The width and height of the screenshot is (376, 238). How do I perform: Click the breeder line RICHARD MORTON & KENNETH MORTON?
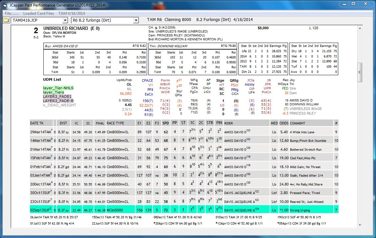[x=186, y=39]
